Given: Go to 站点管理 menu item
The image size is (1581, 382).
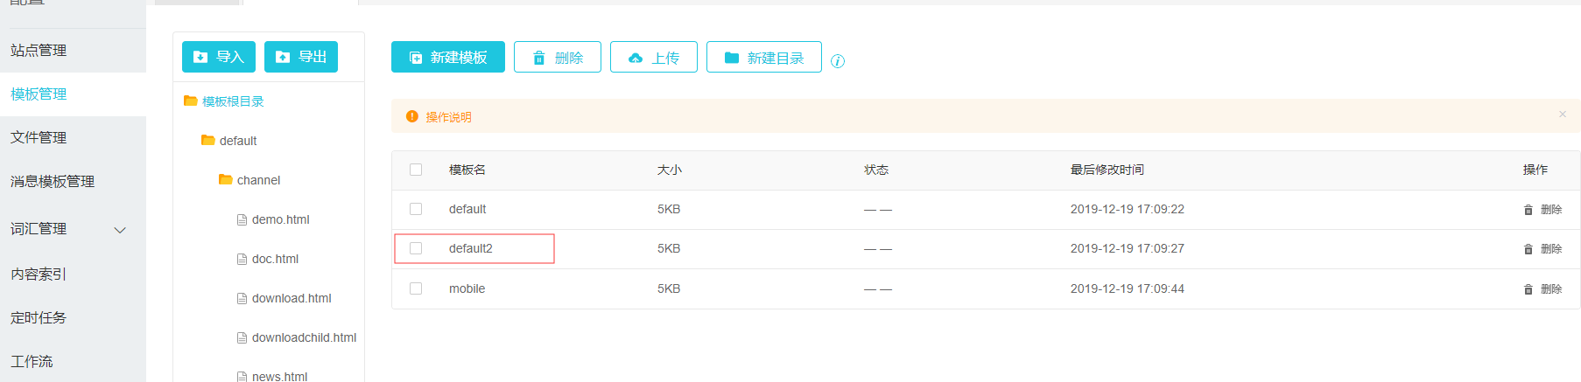Looking at the screenshot, I should click(39, 50).
